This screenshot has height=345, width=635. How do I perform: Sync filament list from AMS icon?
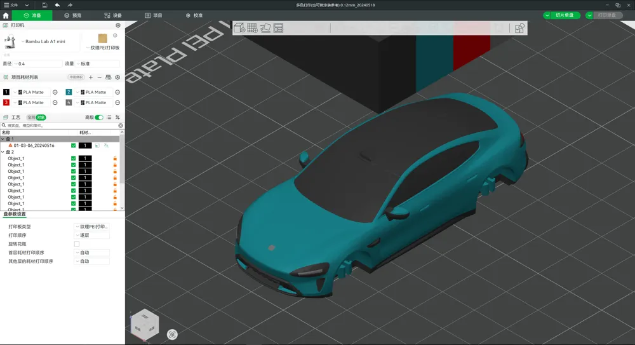point(108,77)
